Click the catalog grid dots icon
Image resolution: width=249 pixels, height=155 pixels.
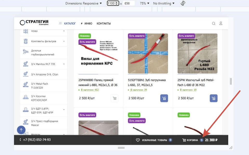pos(60,23)
